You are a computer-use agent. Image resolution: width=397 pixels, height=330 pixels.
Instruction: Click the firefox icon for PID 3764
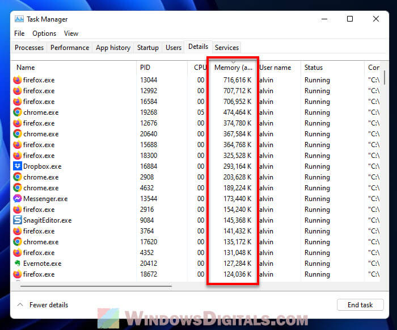click(x=17, y=231)
